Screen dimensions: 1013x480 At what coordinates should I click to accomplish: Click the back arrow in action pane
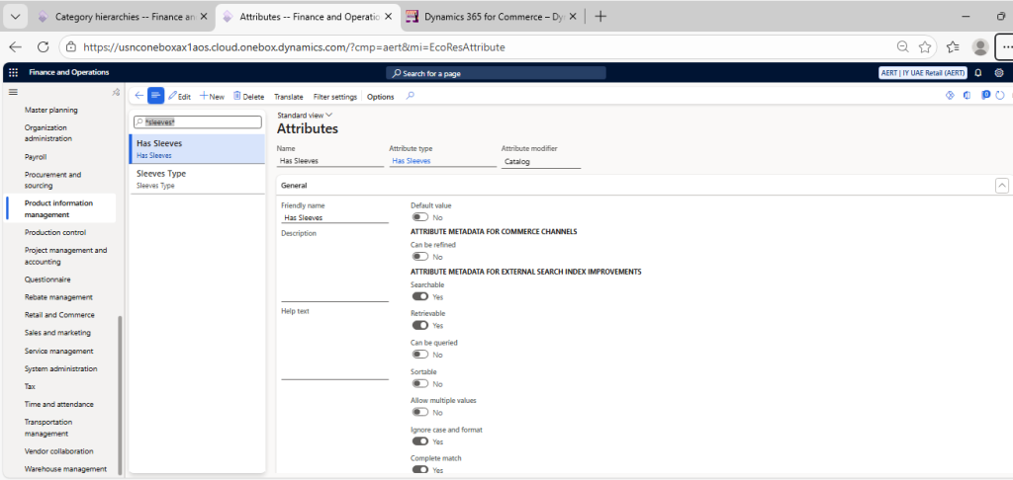(x=138, y=96)
